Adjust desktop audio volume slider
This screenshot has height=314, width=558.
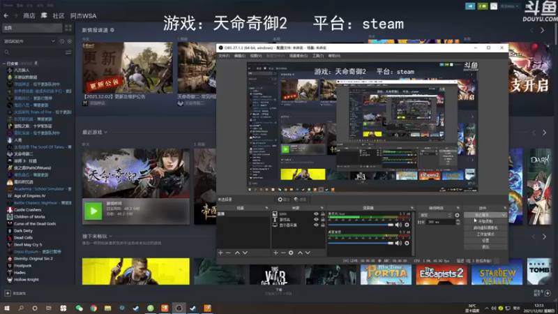click(x=361, y=243)
